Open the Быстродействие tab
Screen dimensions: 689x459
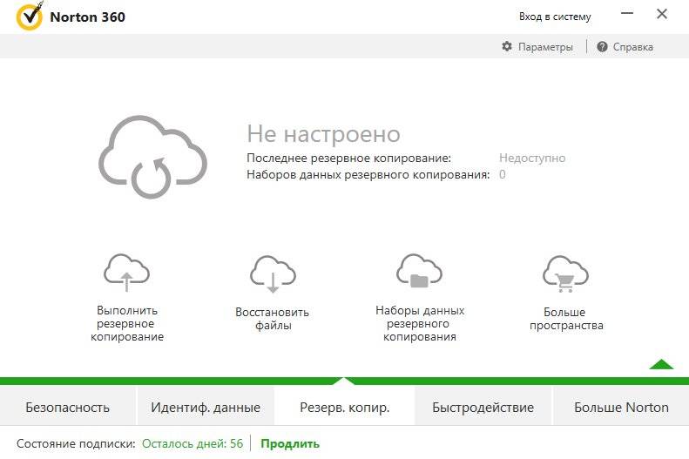pyautogui.click(x=483, y=407)
